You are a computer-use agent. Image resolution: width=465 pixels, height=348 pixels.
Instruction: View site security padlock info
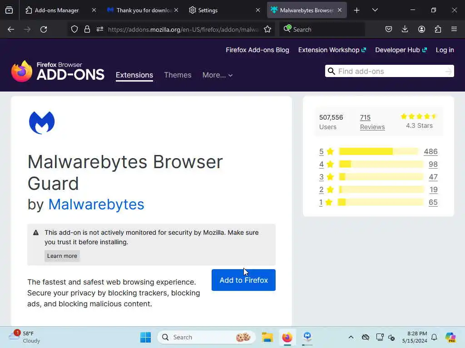pyautogui.click(x=87, y=29)
